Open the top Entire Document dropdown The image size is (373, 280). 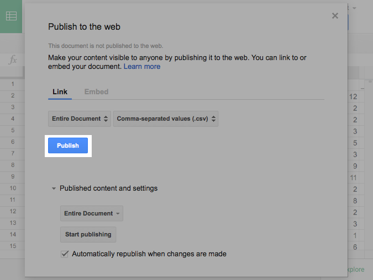[80, 119]
